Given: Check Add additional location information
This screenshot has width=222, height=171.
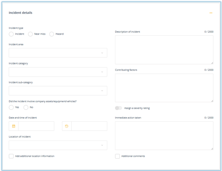Looking at the screenshot, I should 11,156.
